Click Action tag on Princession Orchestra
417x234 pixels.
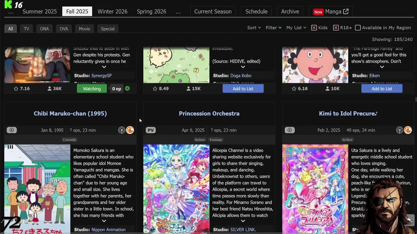click(200, 140)
